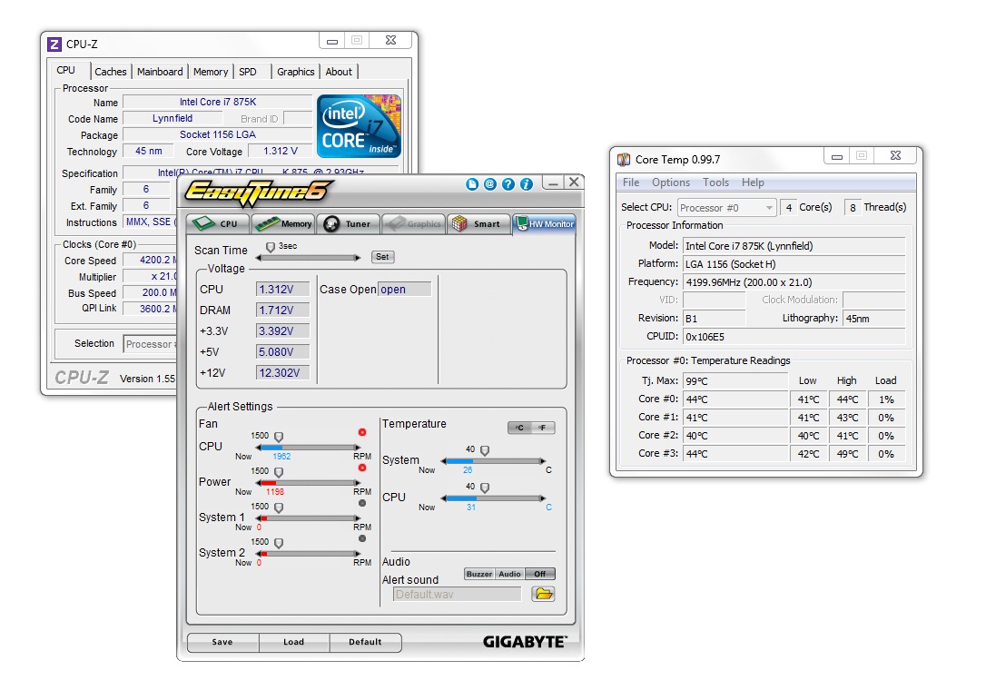Select the HW Monitor tab in EasyTune6
Screen dimensions: 986x700
tap(545, 224)
